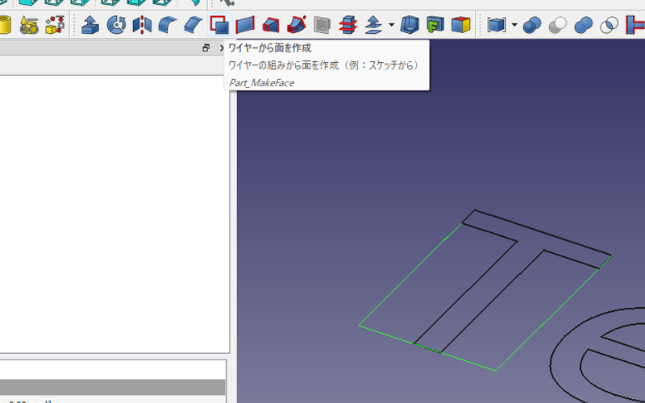Click the greyed-out Section tool icon
The height and width of the screenshot is (403, 645).
click(x=322, y=25)
